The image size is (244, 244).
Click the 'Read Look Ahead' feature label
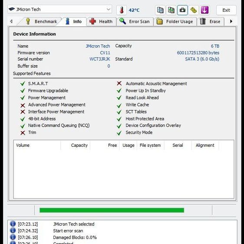tap(142, 98)
